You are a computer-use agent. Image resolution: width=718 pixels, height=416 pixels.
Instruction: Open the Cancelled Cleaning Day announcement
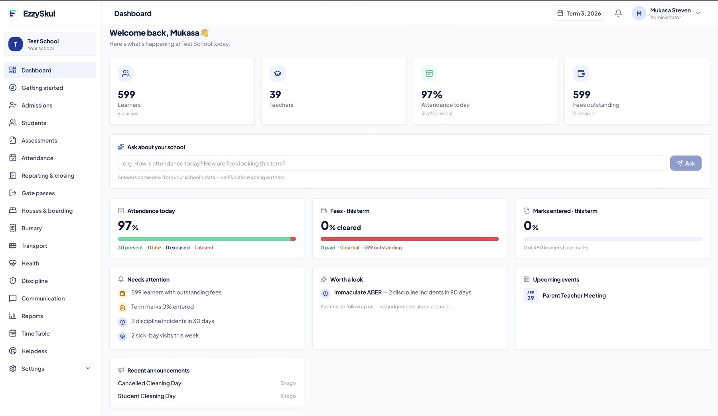tap(207, 383)
